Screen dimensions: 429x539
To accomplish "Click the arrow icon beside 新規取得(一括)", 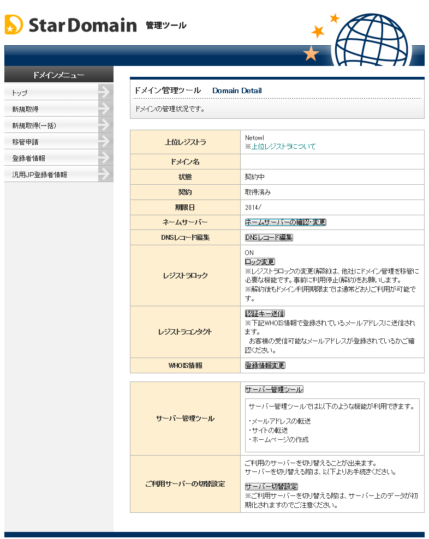I will [105, 125].
